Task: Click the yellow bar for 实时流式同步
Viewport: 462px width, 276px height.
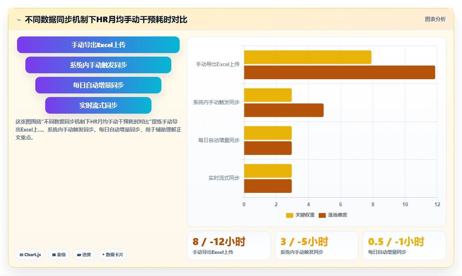Action: (268, 171)
